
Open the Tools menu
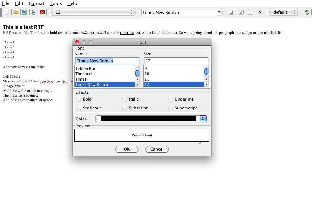click(56, 3)
